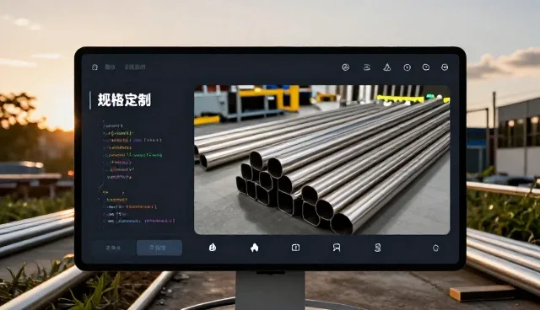Click the steel pipes product image
This screenshot has height=310, width=540.
322,160
